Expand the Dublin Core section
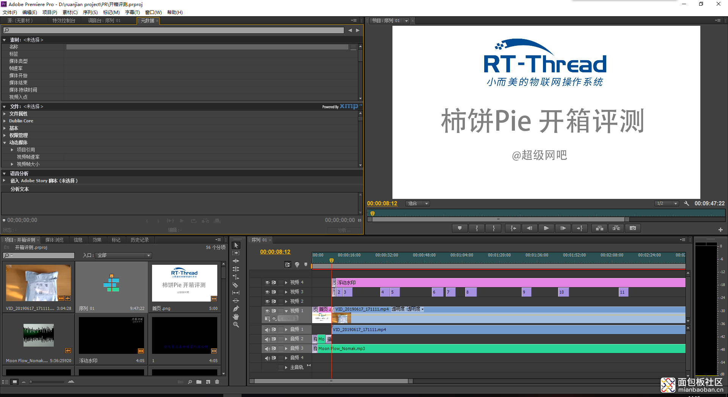Viewport: 728px width, 397px height. pos(5,121)
